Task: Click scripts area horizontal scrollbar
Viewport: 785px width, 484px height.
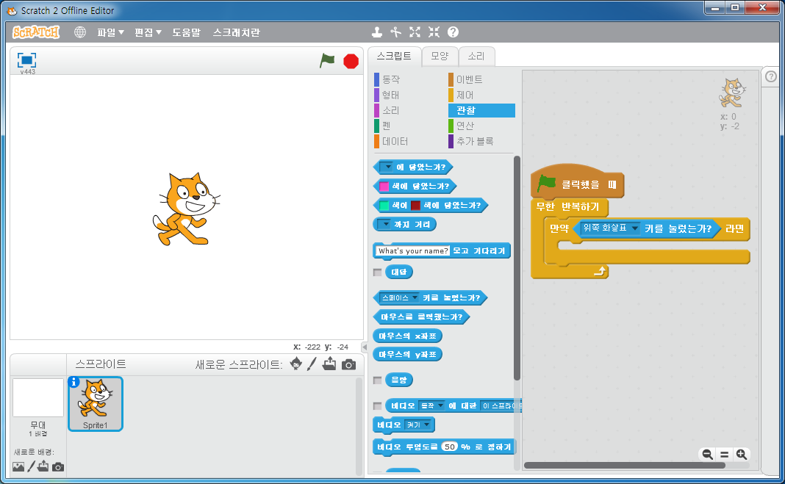Action: point(624,466)
